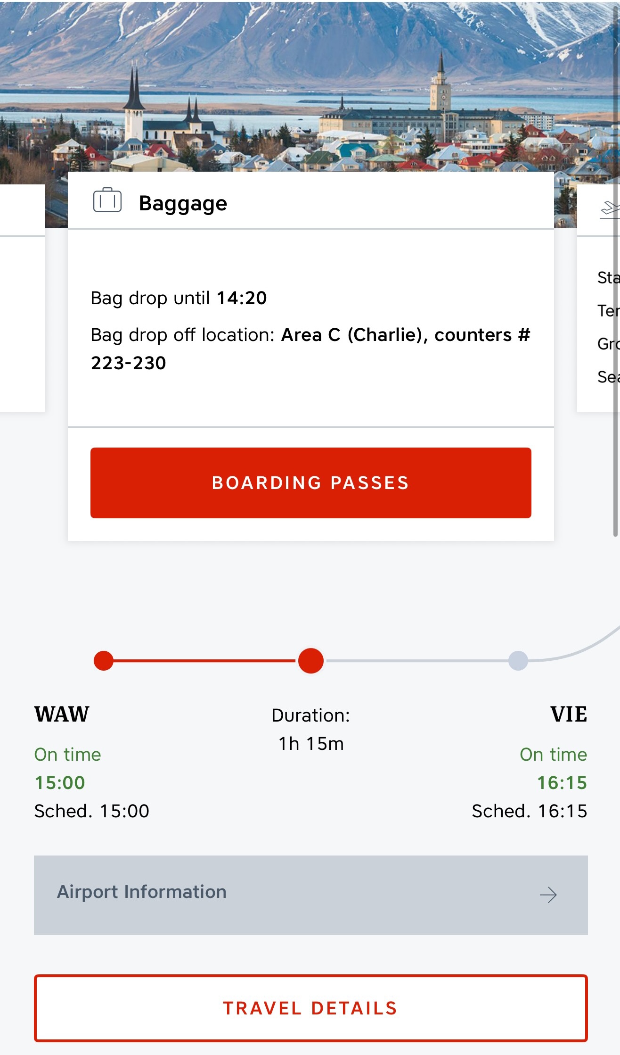
Task: Click the page scrollbar
Action: [x=615, y=268]
